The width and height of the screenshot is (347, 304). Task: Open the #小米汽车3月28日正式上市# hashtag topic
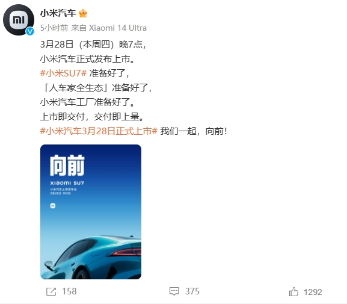pyautogui.click(x=99, y=131)
